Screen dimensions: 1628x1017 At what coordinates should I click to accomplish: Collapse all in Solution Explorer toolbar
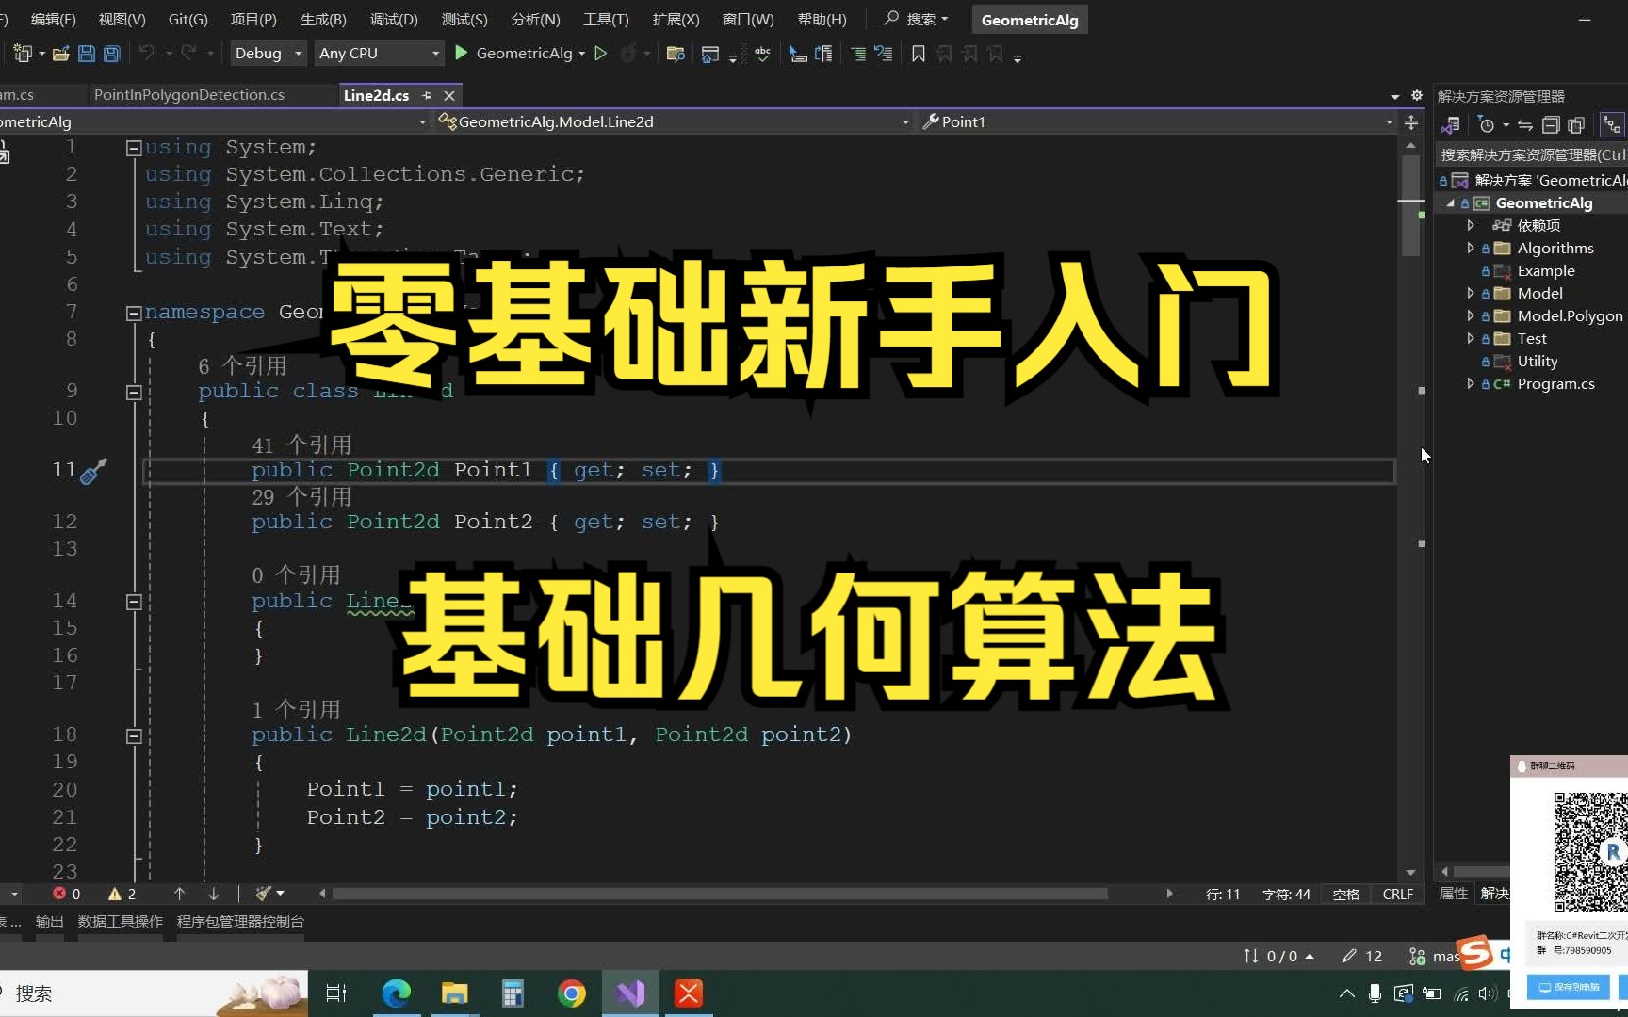point(1551,125)
